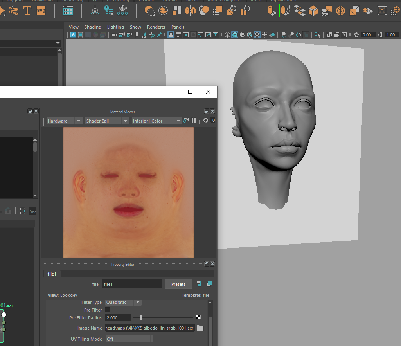Toggle smooth shade all in viewport toolbar
This screenshot has height=346, width=401.
point(235,35)
